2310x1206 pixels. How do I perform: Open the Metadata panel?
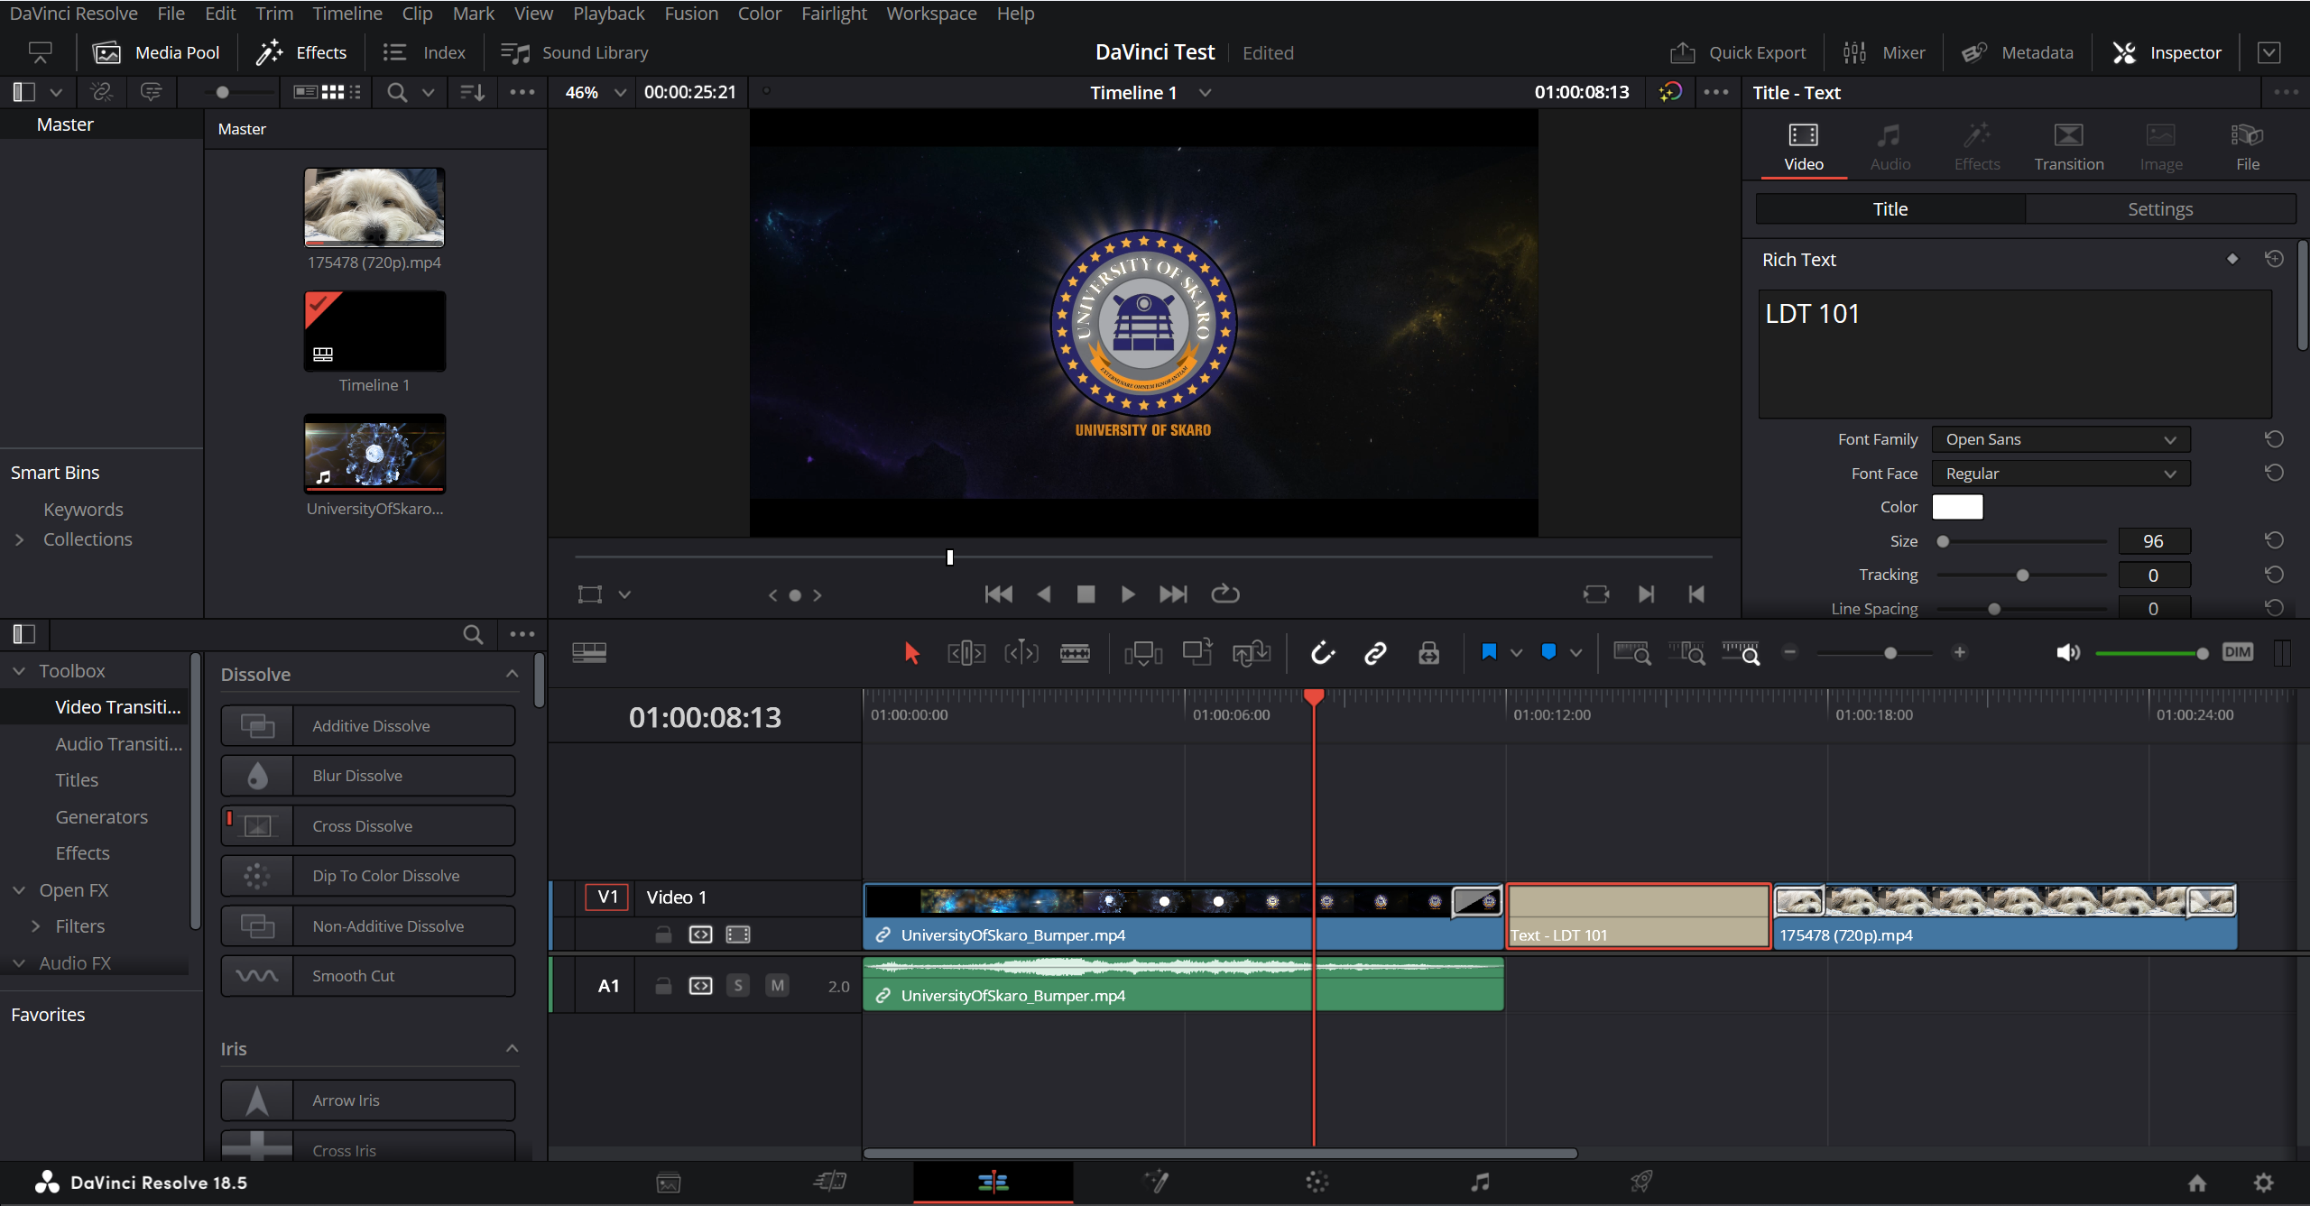2018,52
